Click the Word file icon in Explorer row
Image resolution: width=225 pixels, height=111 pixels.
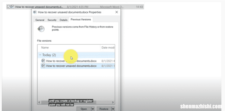tap(12, 7)
